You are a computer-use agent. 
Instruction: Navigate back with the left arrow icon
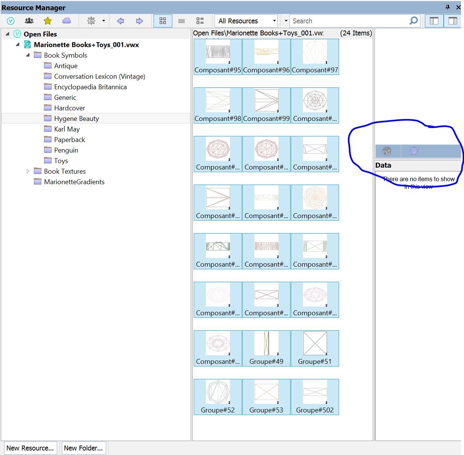click(x=120, y=21)
